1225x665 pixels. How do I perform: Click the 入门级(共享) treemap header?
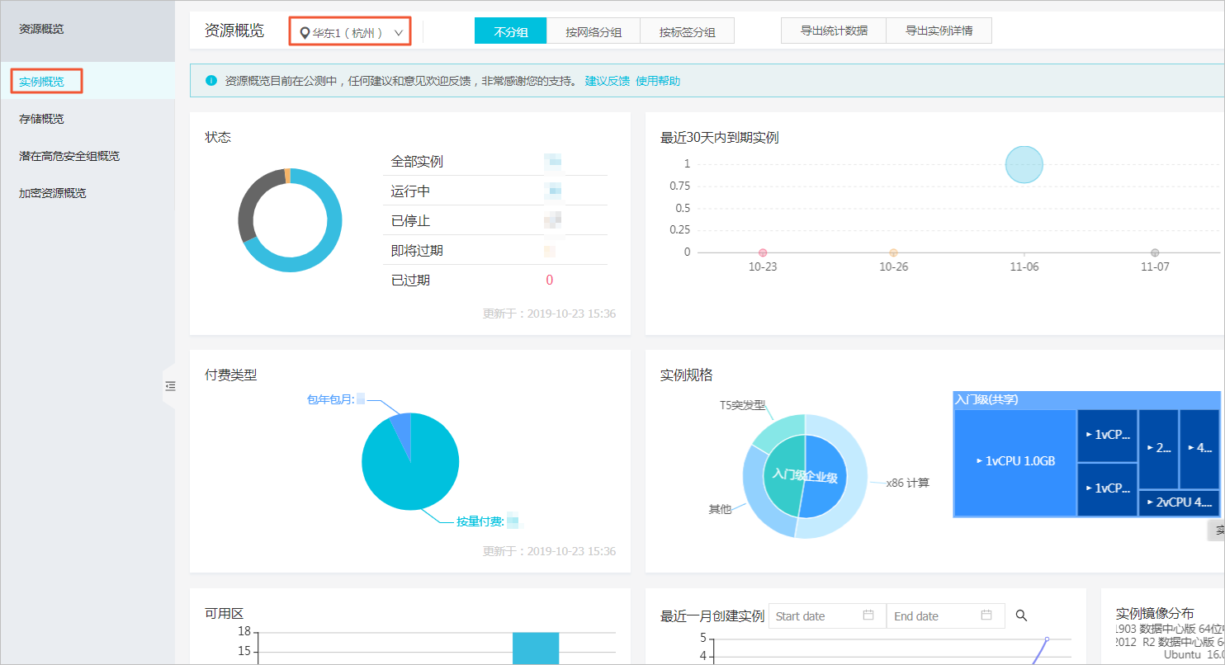1085,399
